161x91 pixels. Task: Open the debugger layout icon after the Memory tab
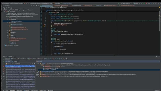coord(46,59)
